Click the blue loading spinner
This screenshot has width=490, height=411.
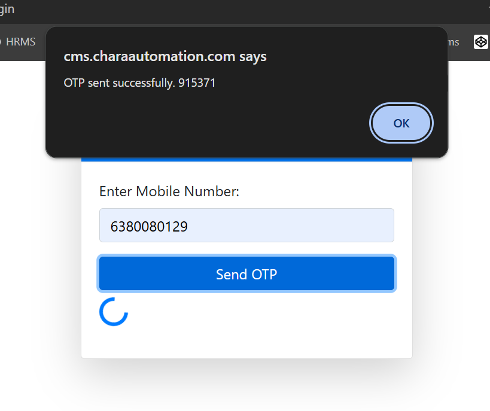(114, 312)
